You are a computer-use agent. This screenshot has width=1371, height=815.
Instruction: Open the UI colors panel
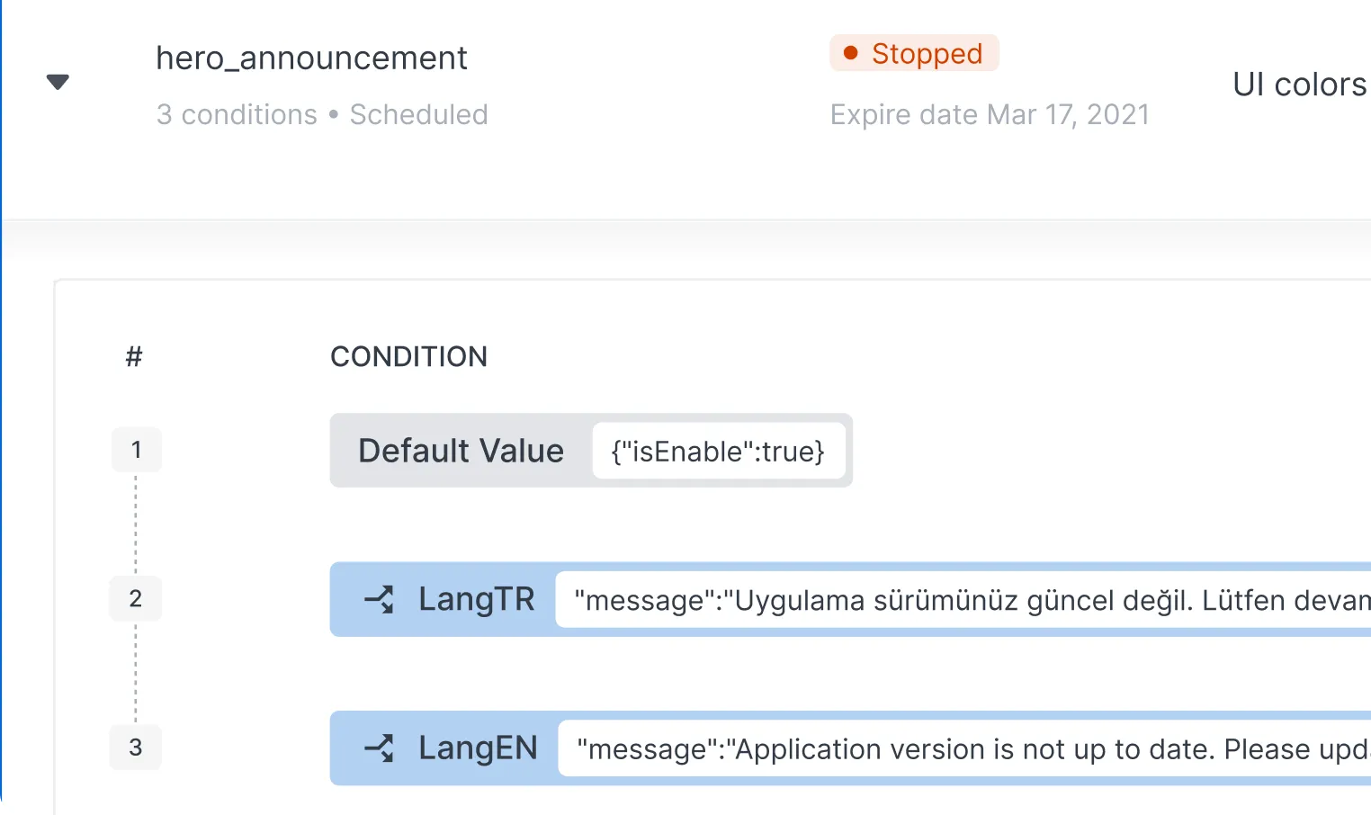click(1299, 85)
